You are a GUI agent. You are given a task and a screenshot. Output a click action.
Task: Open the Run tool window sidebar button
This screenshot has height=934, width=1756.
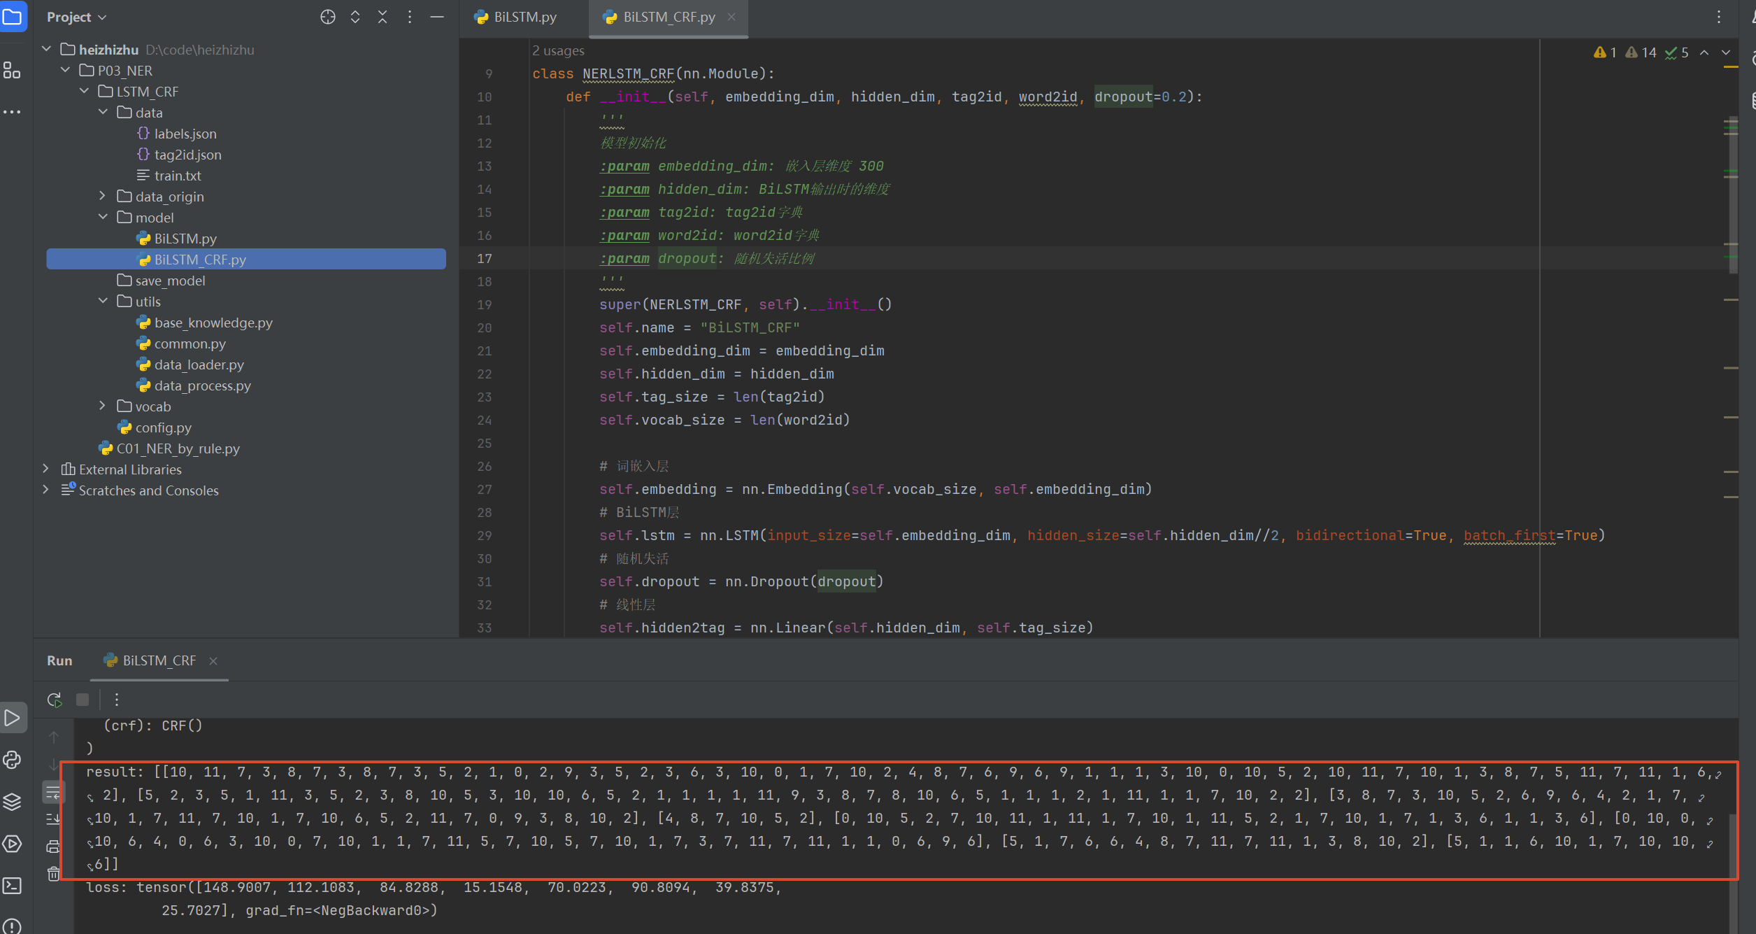12,718
